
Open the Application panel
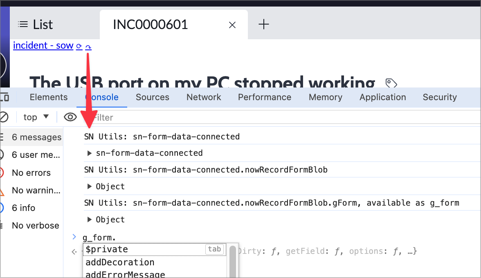[382, 97]
